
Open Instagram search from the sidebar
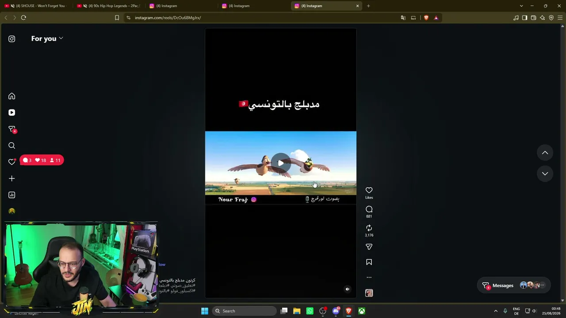tap(12, 146)
